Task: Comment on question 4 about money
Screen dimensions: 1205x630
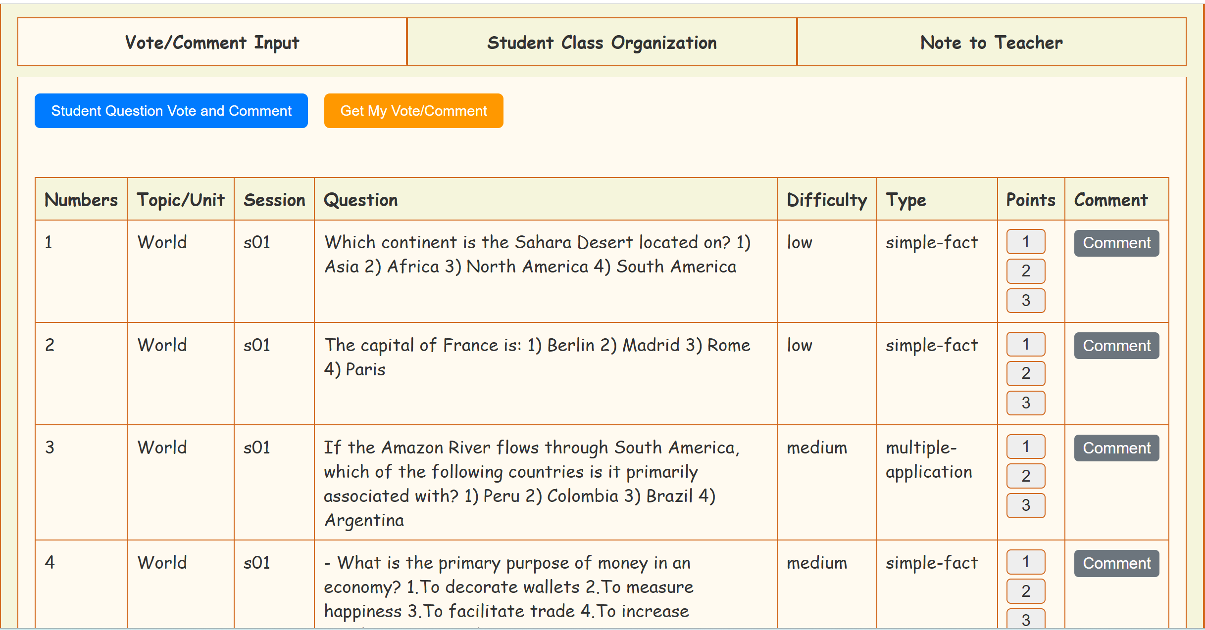Action: pos(1116,563)
